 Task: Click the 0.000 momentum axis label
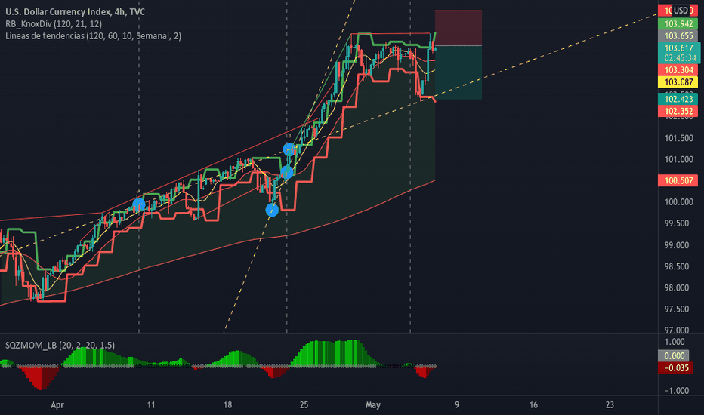pyautogui.click(x=674, y=356)
